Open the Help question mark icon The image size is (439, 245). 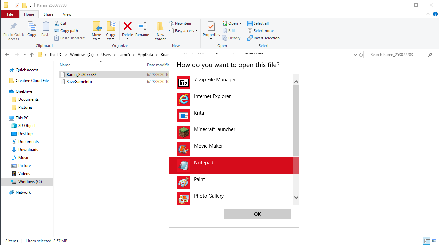pos(435,14)
